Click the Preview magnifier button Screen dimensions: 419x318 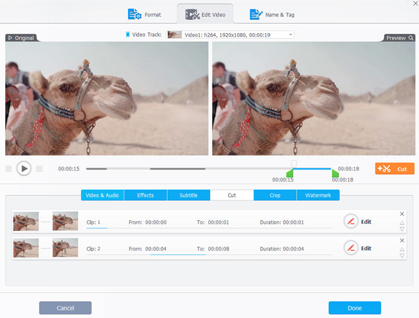[399, 38]
